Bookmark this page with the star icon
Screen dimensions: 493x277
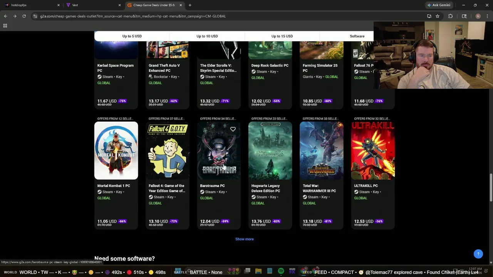(x=438, y=16)
